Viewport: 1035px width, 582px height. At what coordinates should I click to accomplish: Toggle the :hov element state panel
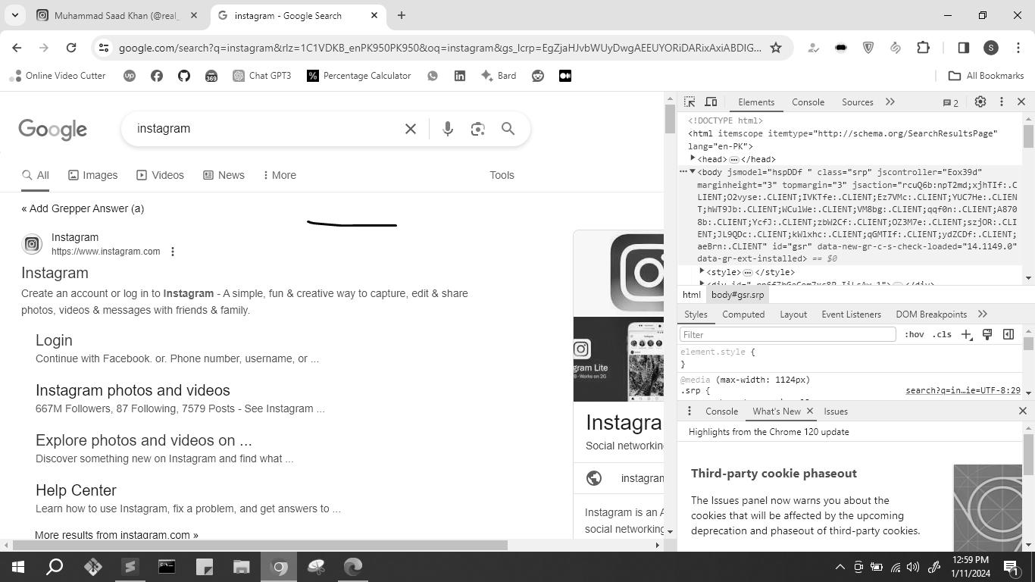tap(915, 334)
